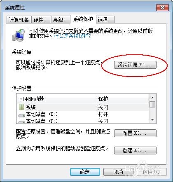
Task: Select the 系统 drive icon in list
Action: (x=21, y=107)
